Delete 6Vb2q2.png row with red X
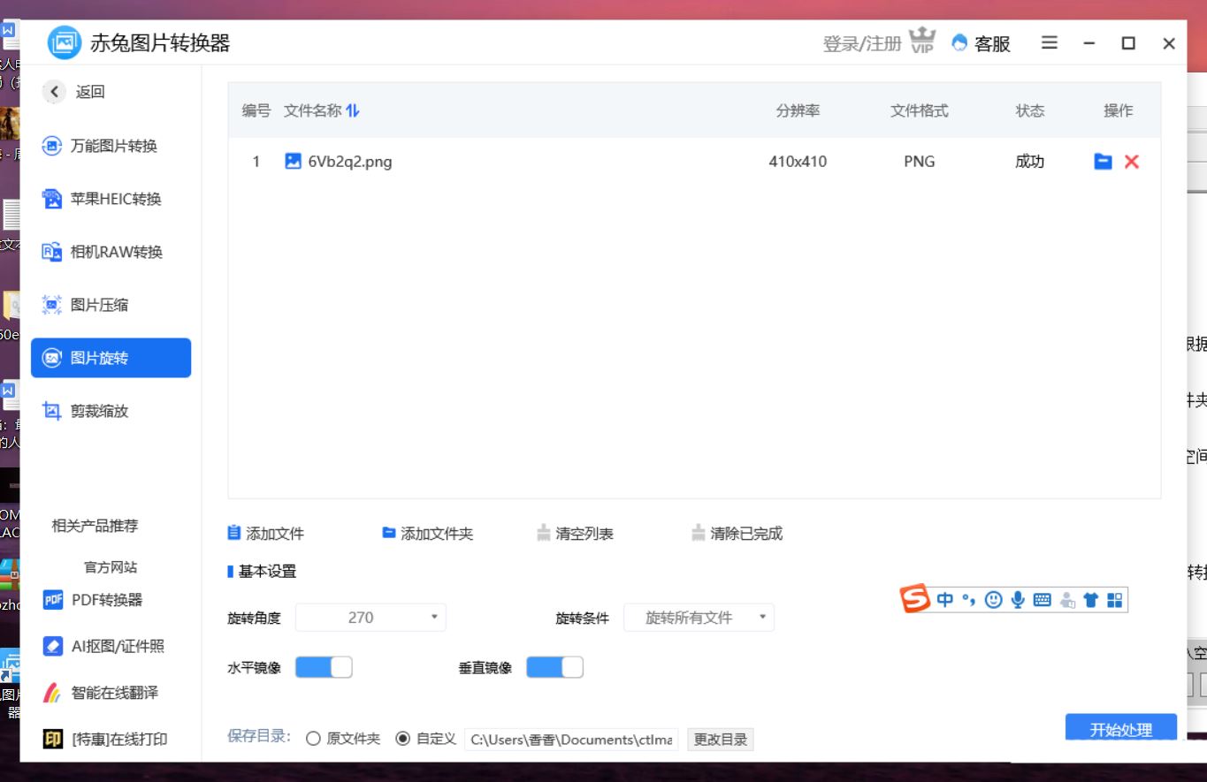The height and width of the screenshot is (782, 1207). pyautogui.click(x=1132, y=162)
